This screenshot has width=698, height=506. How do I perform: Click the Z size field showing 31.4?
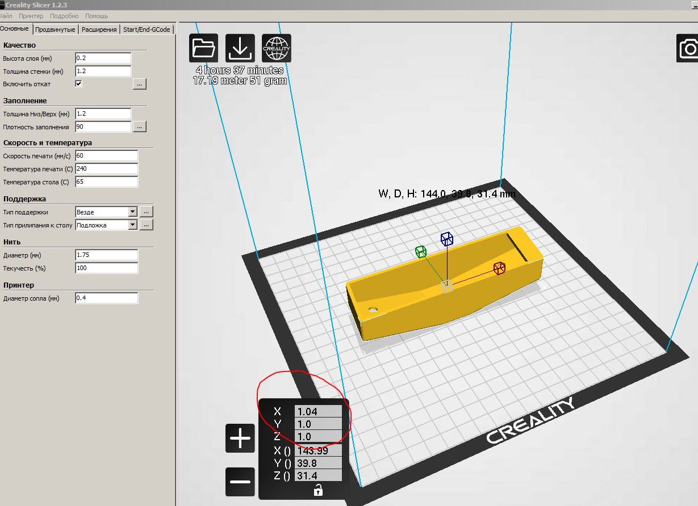tap(318, 475)
